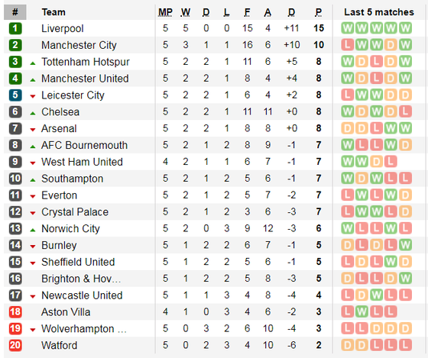428x358 pixels.
Task: Click the green up arrow beside Norwich City
Action: [33, 230]
